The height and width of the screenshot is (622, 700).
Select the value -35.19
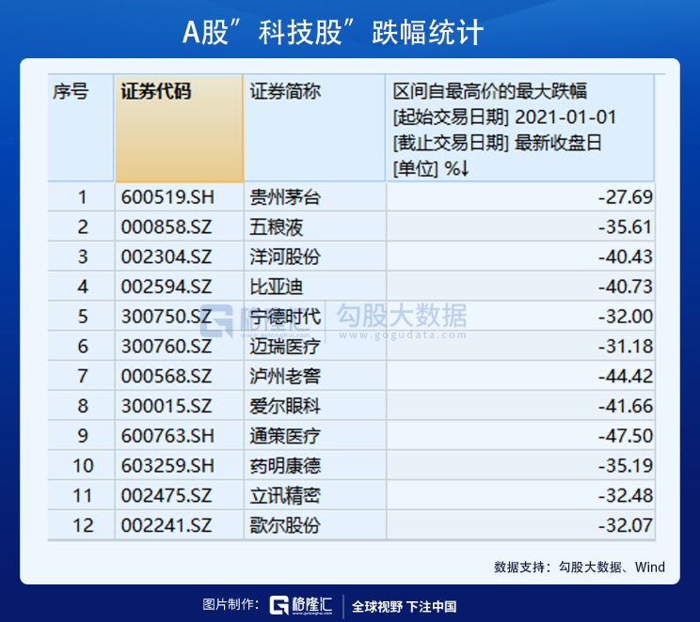pos(625,466)
